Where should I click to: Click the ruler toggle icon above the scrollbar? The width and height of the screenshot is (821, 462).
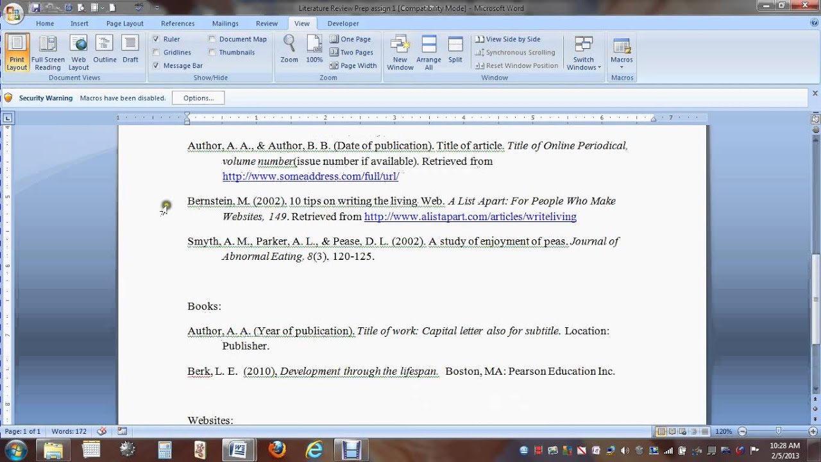click(x=815, y=119)
